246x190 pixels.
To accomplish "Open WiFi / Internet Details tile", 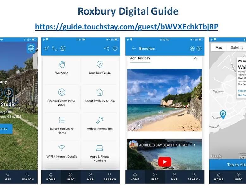I will coord(62,154).
